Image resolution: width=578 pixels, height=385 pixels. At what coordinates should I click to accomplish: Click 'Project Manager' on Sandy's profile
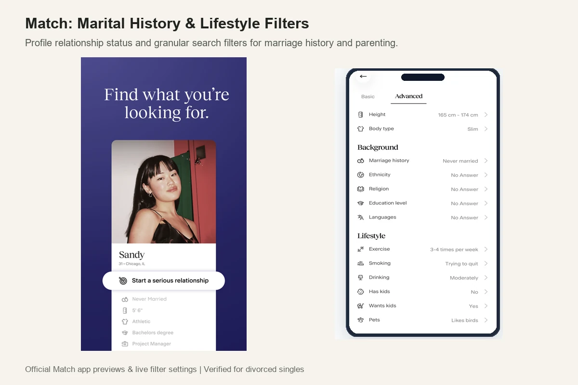click(x=152, y=344)
